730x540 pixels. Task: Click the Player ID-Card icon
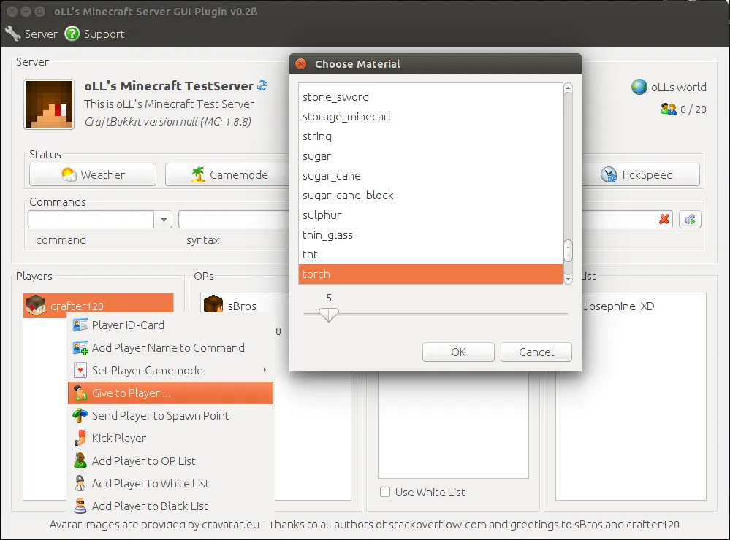point(80,325)
